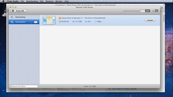Screen dimensions: 173x97
Task: Click the tags link in the Crunchyroll page
Action: [124, 89]
